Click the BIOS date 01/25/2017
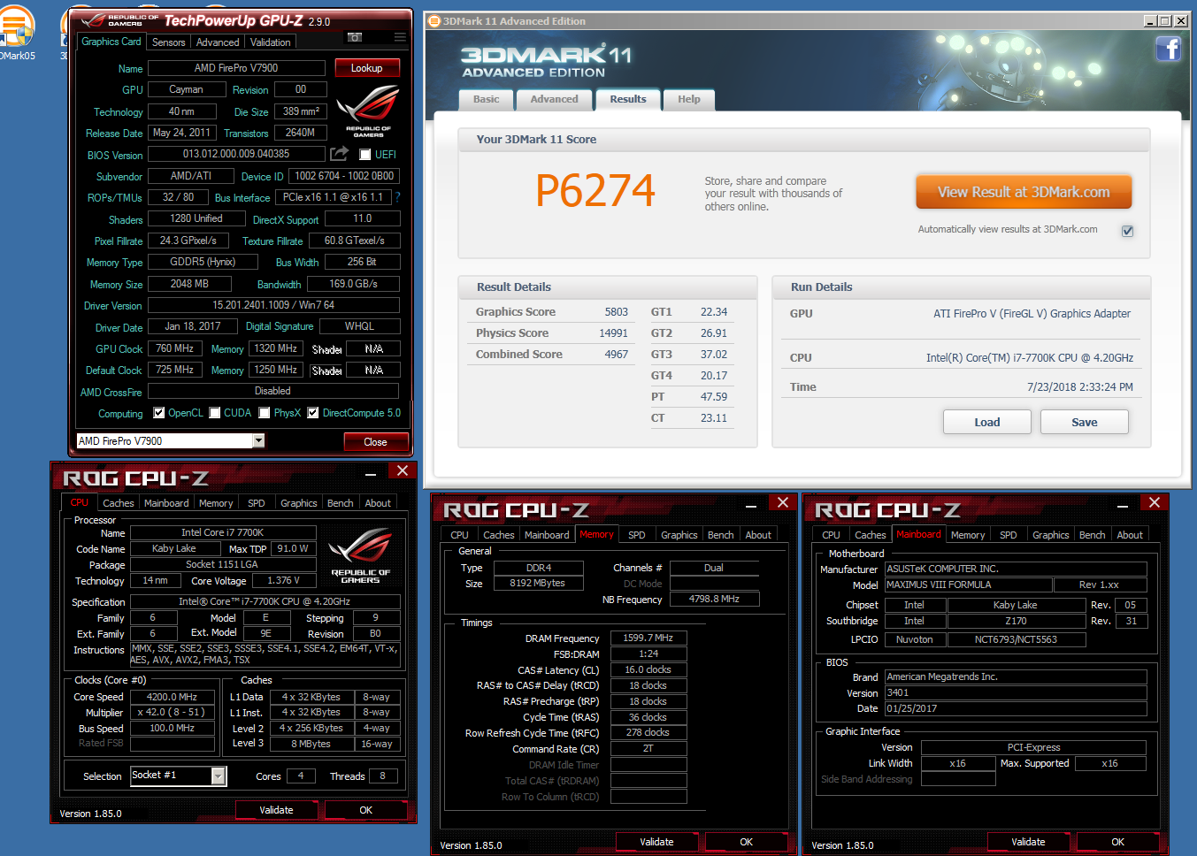 (1016, 708)
